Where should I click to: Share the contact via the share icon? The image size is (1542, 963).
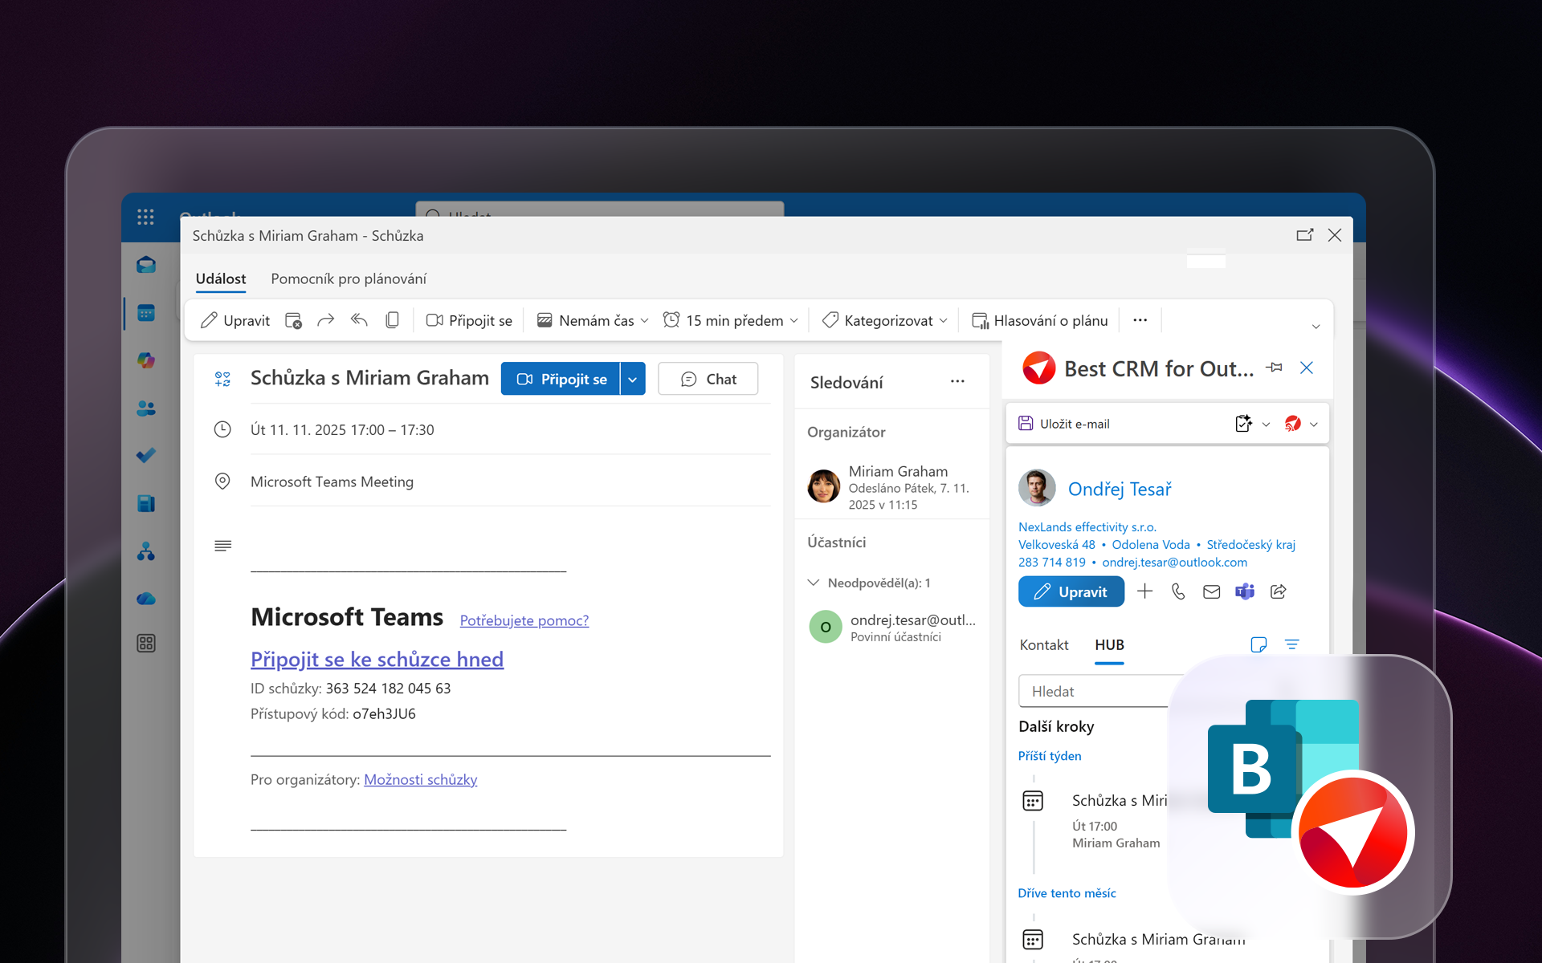1278,591
